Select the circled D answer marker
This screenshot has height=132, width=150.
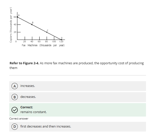point(14,127)
